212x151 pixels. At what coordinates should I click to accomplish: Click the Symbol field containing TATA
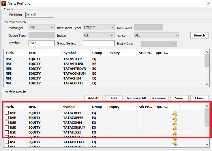pos(41,43)
